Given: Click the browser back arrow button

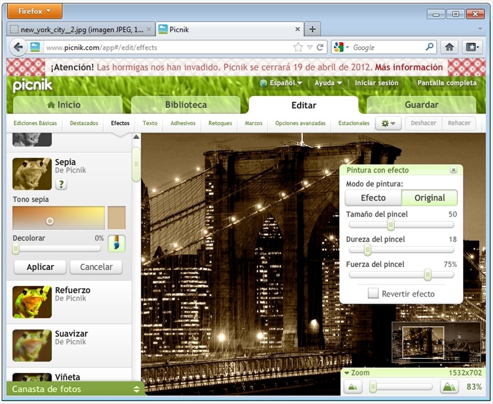Looking at the screenshot, I should click(x=18, y=47).
